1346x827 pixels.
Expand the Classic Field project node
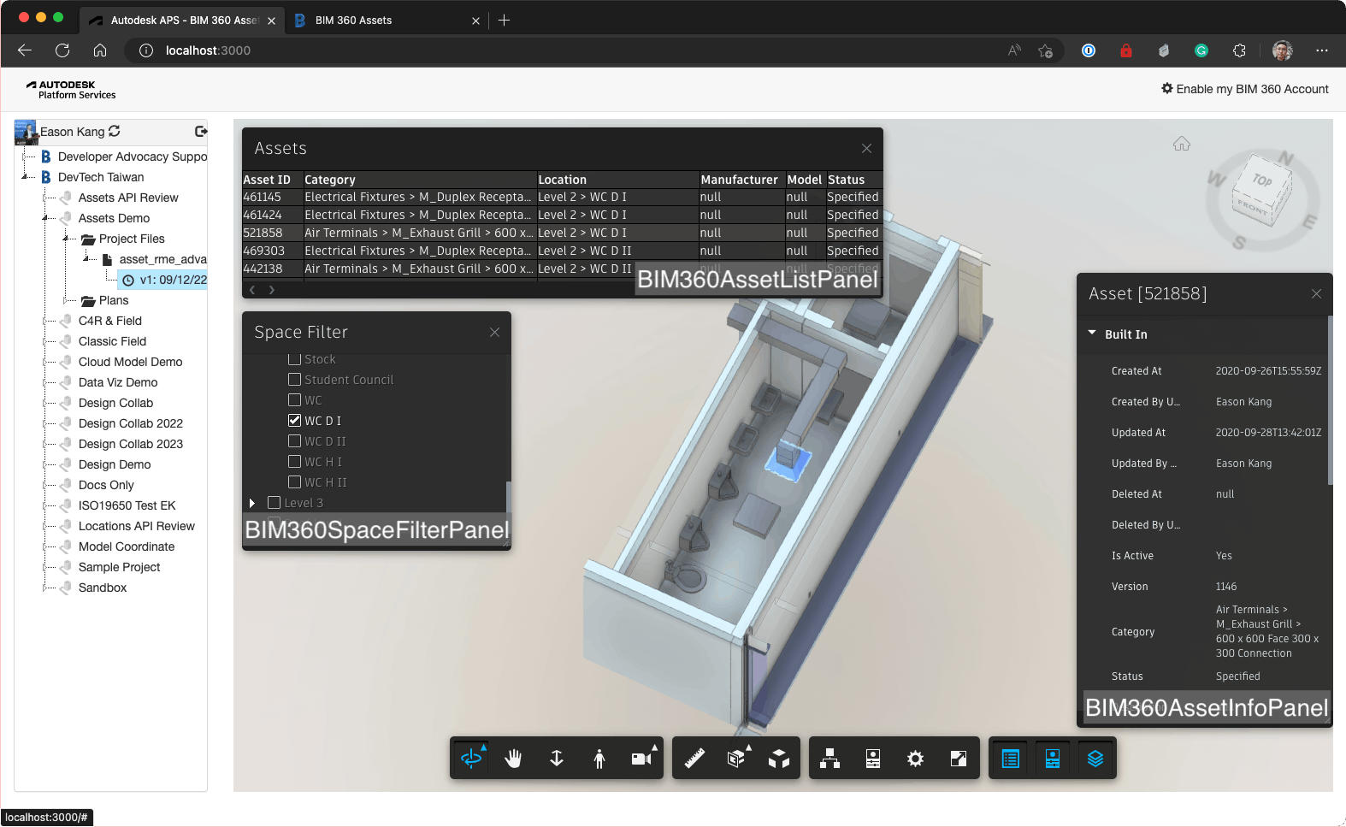pyautogui.click(x=44, y=341)
